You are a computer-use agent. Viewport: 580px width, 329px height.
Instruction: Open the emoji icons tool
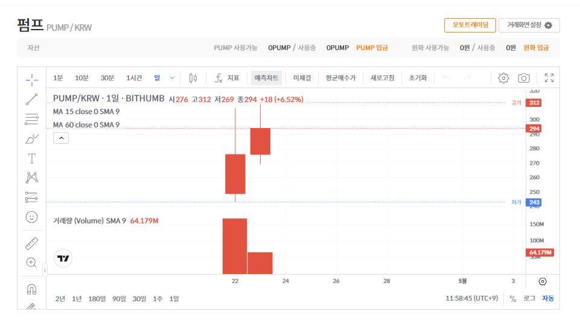tap(32, 217)
